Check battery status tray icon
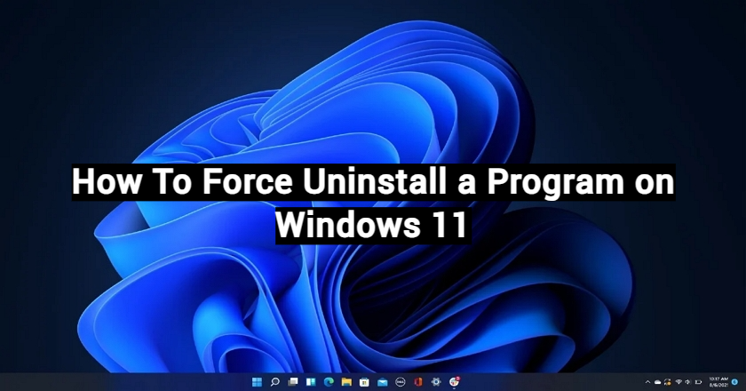 [x=698, y=382]
